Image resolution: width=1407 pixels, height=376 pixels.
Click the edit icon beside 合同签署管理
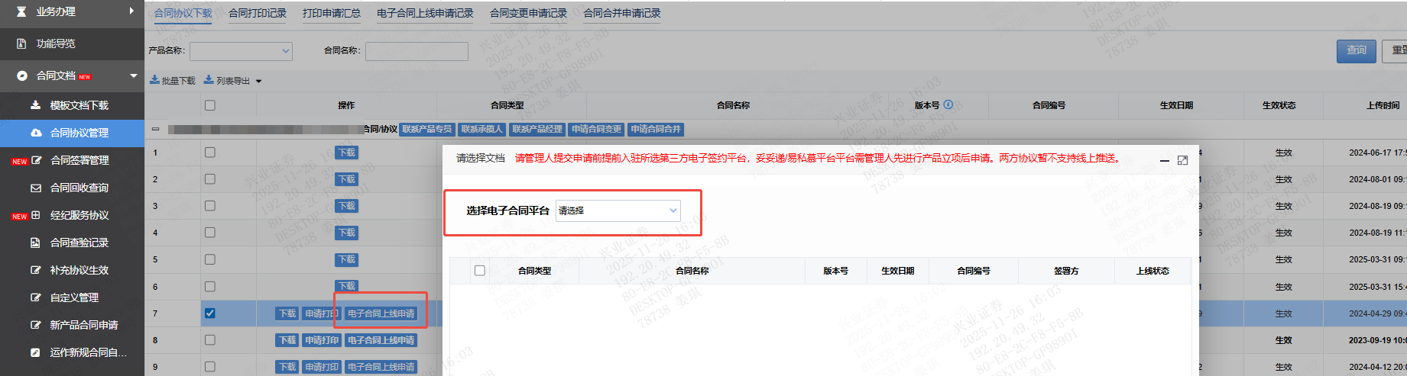coord(36,160)
